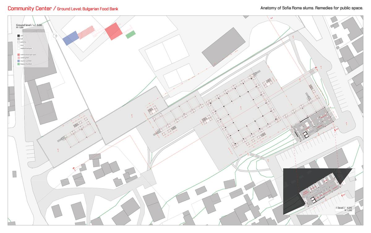Image resolution: width=371 pixels, height=233 pixels.
Task: Click the 'Ground Level; Bulgarian Food Bank' subtitle
Action: tap(87, 9)
